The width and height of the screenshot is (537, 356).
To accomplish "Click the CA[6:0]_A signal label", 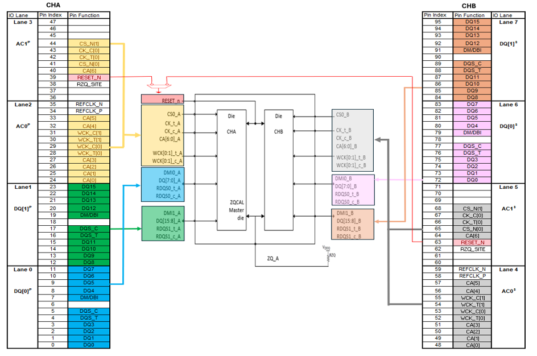I will 170,139.
